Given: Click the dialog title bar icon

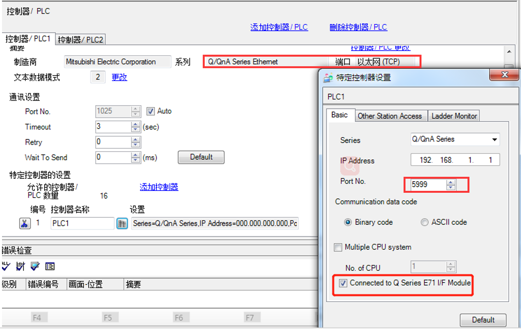Looking at the screenshot, I should point(328,78).
